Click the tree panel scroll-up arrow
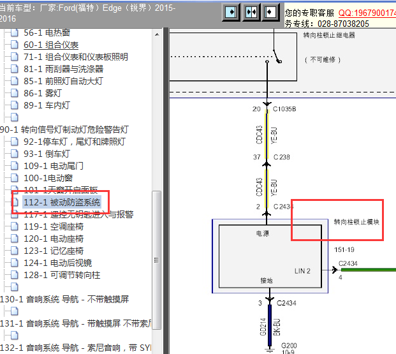The image size is (396, 354). click(157, 34)
